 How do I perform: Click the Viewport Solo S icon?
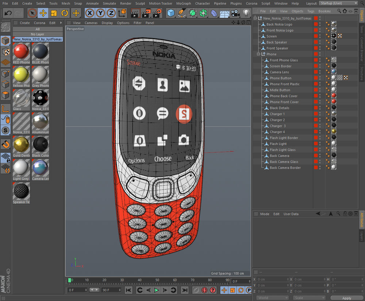5,131
